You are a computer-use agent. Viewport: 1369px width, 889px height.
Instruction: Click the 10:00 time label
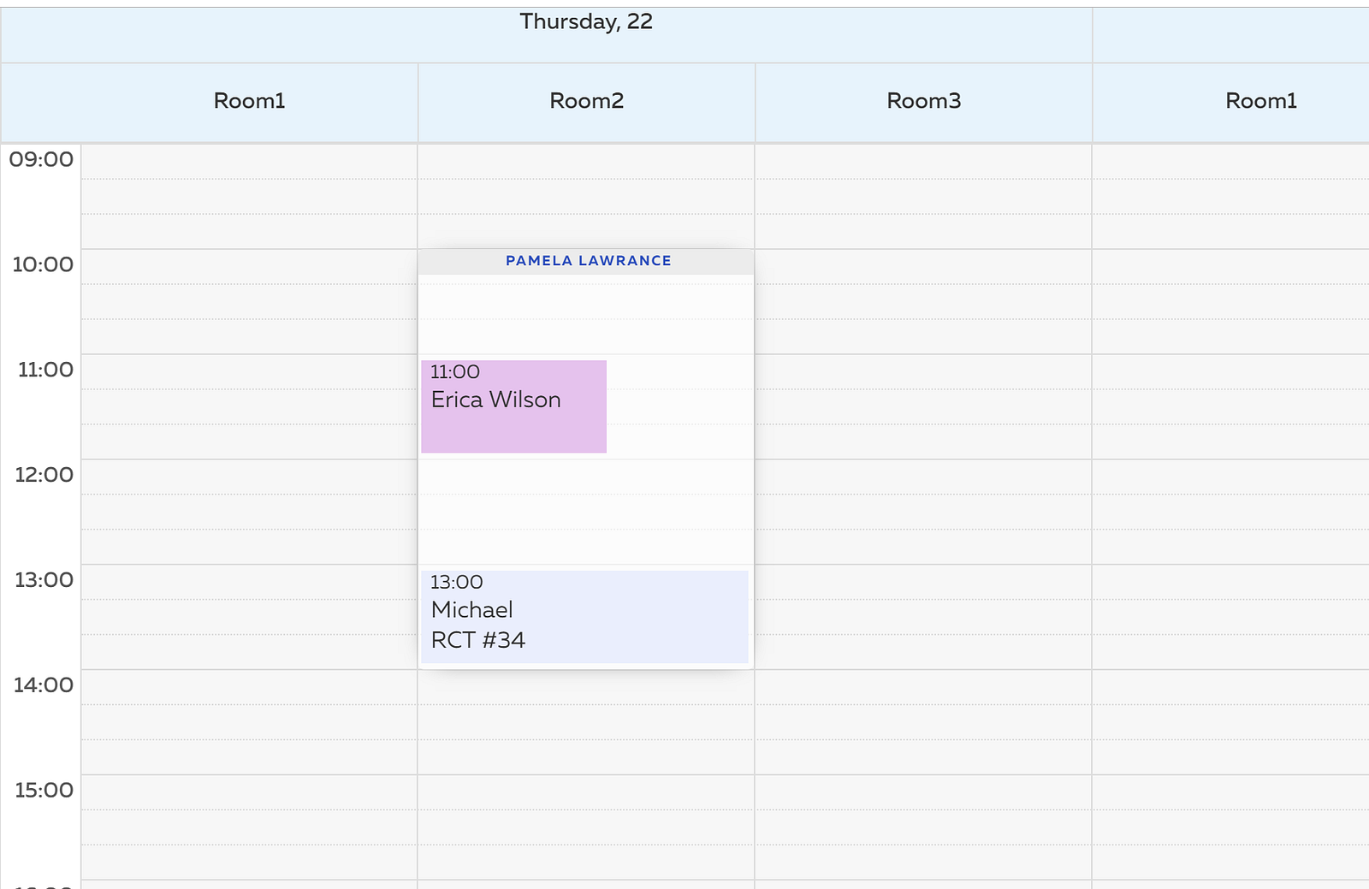43,264
